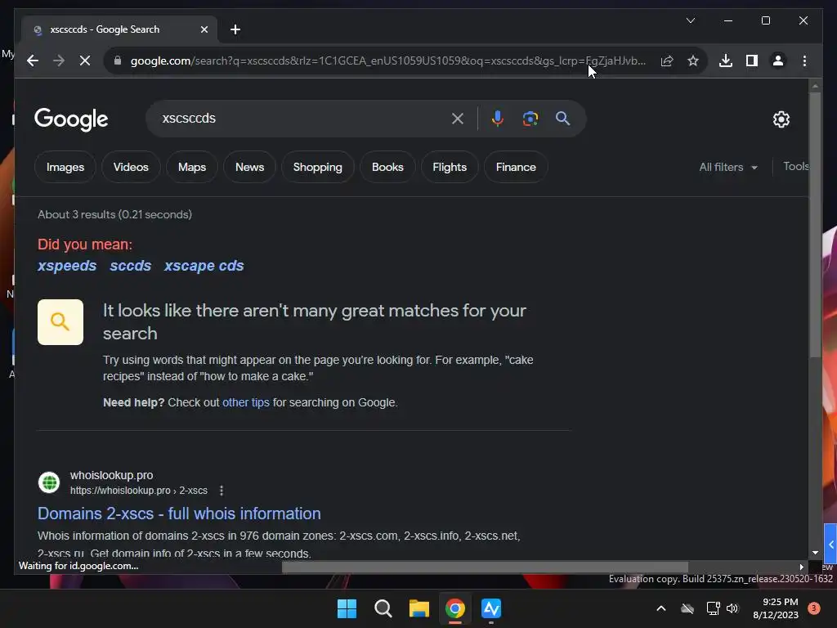Click the scrollbar up arrow
837x628 pixels.
pyautogui.click(x=815, y=85)
